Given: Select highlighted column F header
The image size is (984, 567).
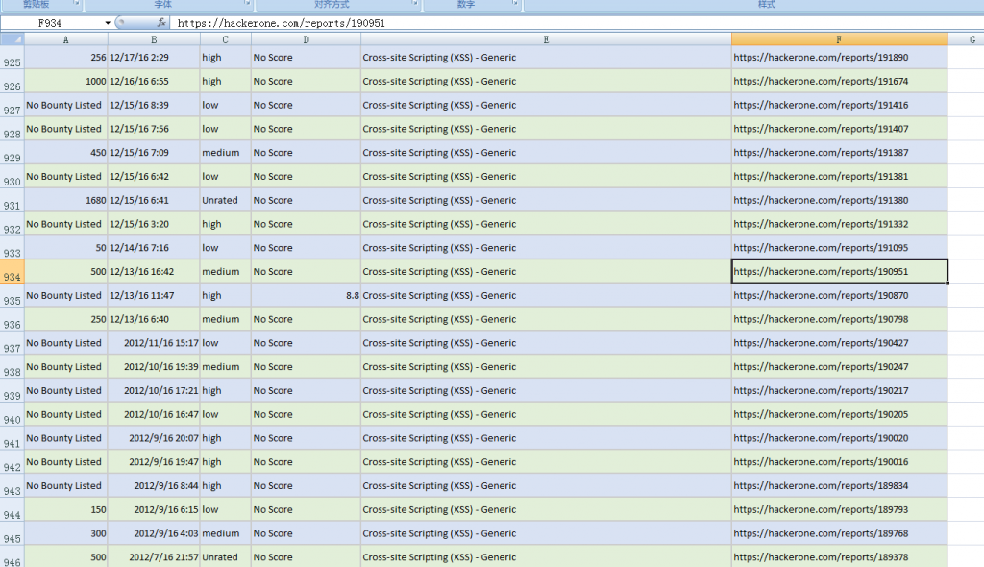Looking at the screenshot, I should coord(839,39).
